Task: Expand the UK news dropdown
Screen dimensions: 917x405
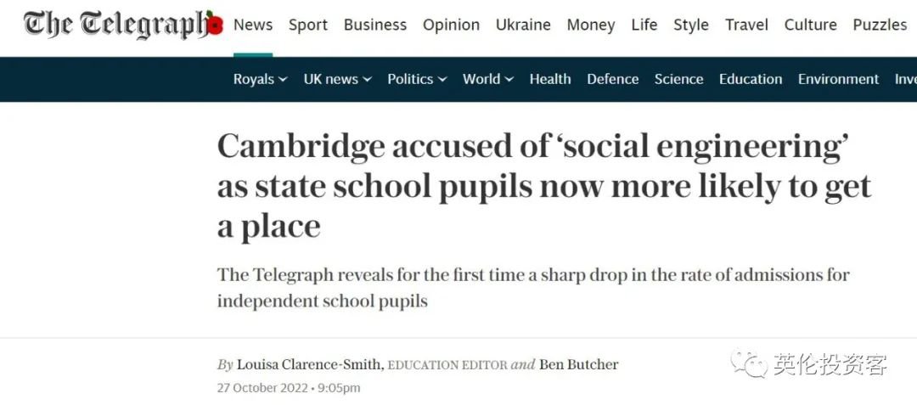Action: (x=367, y=80)
